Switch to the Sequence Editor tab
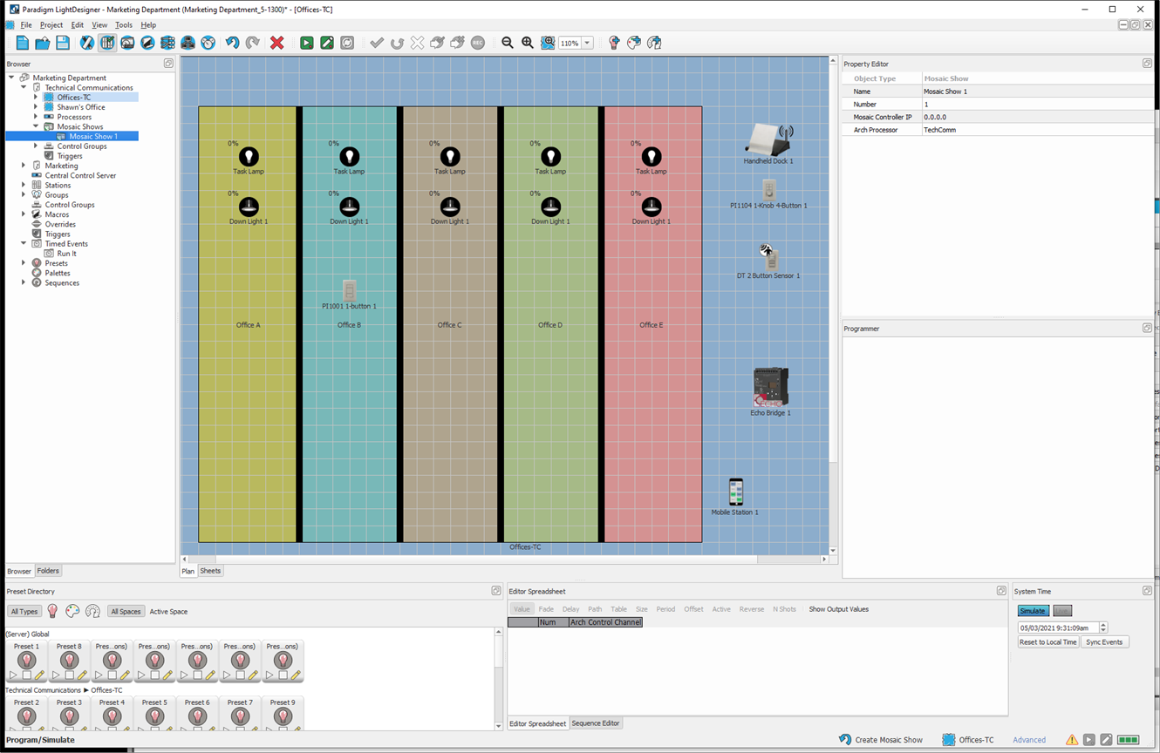The width and height of the screenshot is (1160, 753). coord(597,722)
